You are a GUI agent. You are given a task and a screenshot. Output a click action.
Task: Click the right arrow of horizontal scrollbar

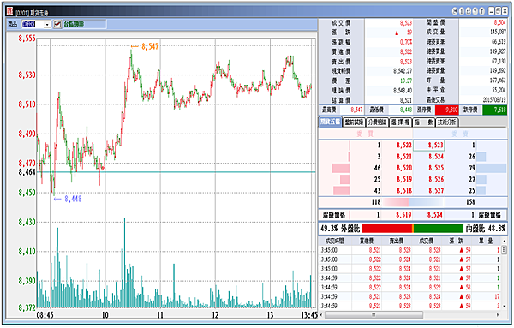(498, 315)
